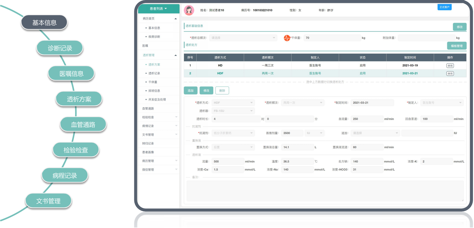Go to 排班信息 menu item
The image size is (474, 228).
(x=154, y=91)
